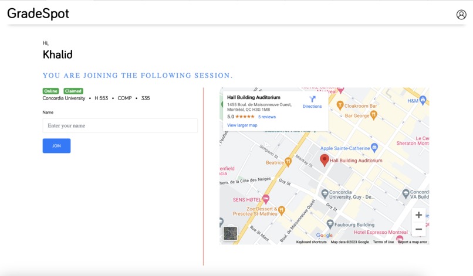Select the Beatrice restaurant marker

(x=288, y=162)
